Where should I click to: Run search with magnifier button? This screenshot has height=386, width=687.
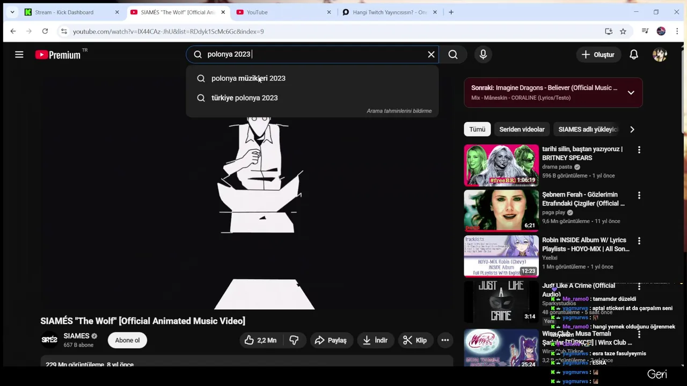[453, 54]
